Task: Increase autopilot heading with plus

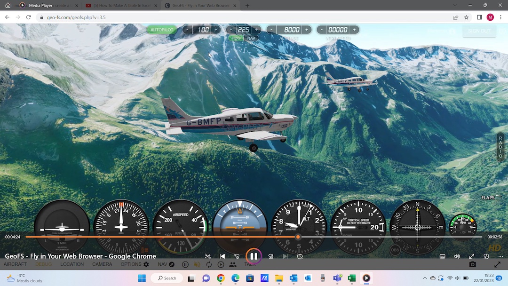Action: [x=256, y=30]
